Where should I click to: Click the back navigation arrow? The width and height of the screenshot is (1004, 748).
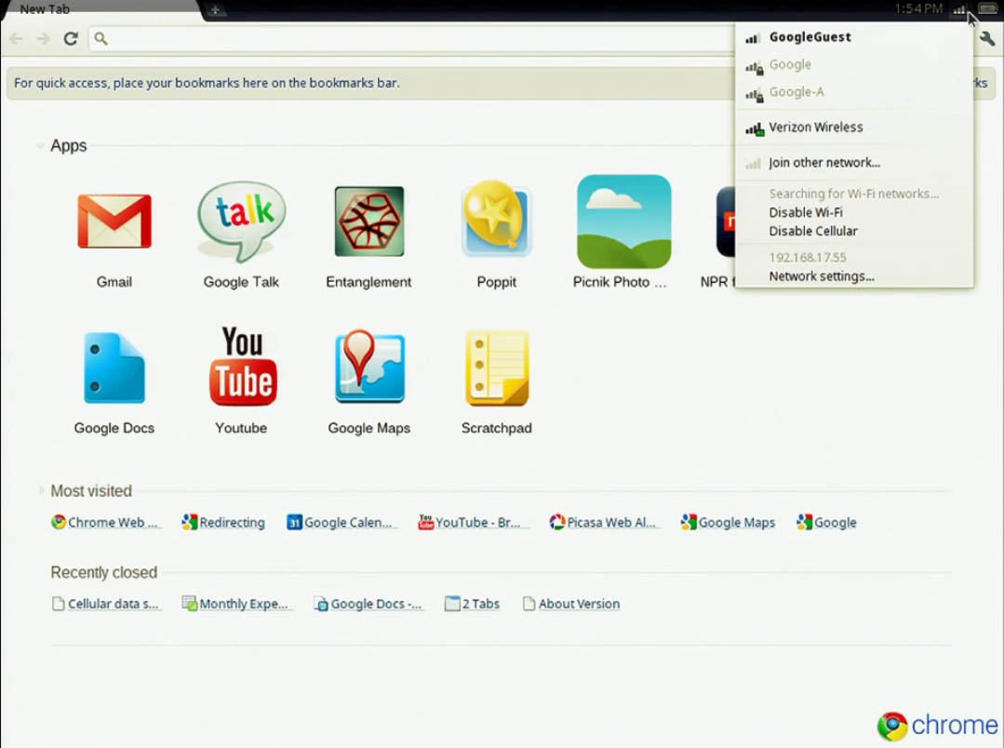17,38
